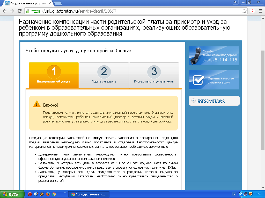Click the Оценить качество оказания услуг banner

(x=214, y=80)
